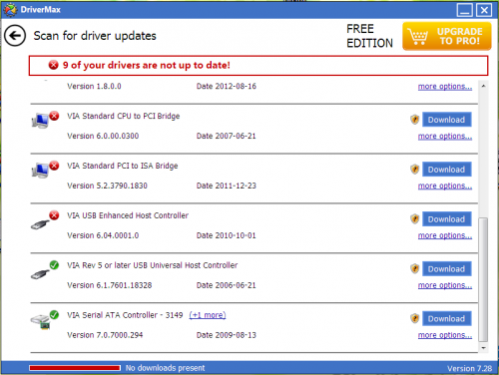The image size is (499, 375).
Task: Click the shield icon beside the Serial ATA Controller Download button
Action: (x=414, y=318)
